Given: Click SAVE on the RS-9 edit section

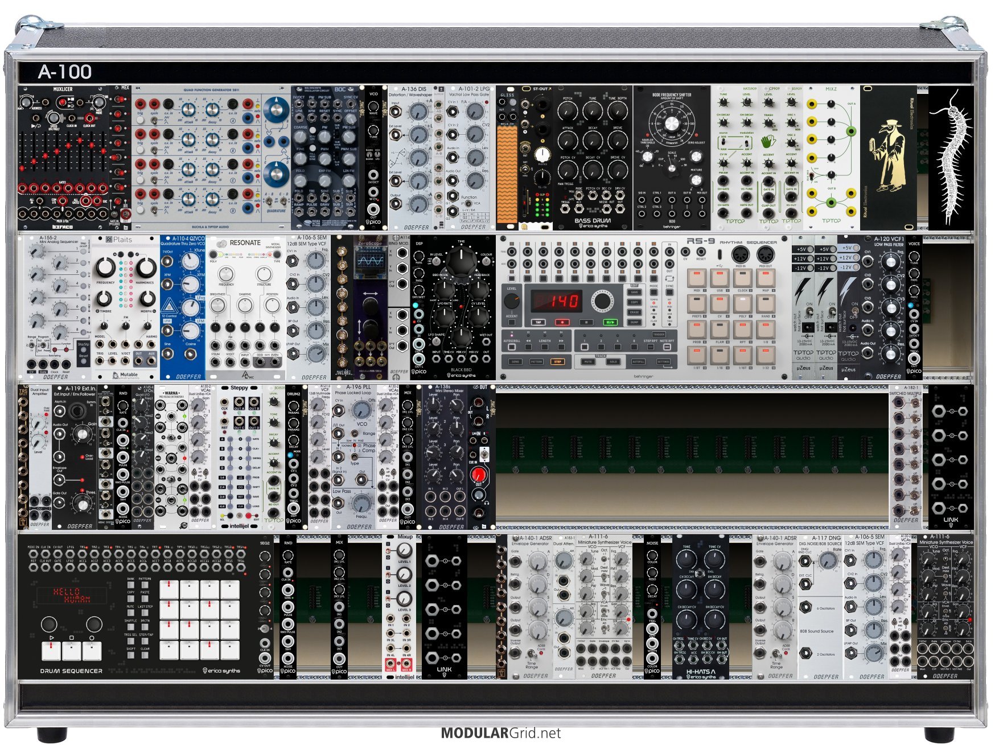Looking at the screenshot, I should coord(634,293).
